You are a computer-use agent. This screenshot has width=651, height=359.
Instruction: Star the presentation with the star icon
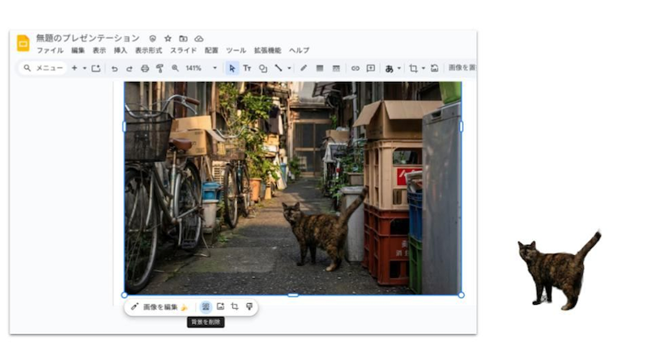(x=168, y=38)
